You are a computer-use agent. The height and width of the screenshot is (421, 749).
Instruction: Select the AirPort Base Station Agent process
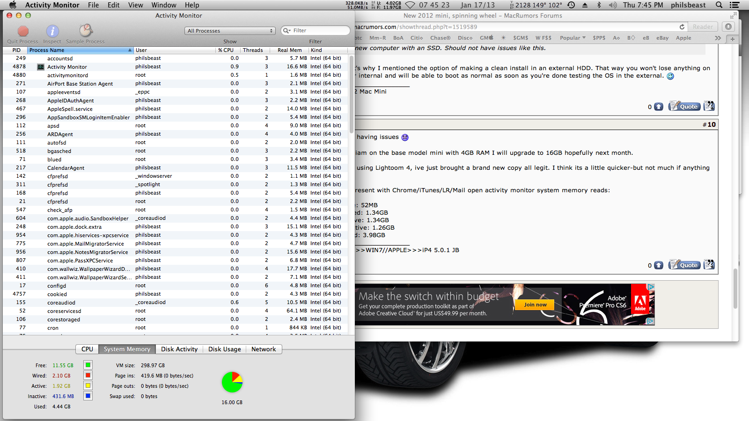(176, 84)
